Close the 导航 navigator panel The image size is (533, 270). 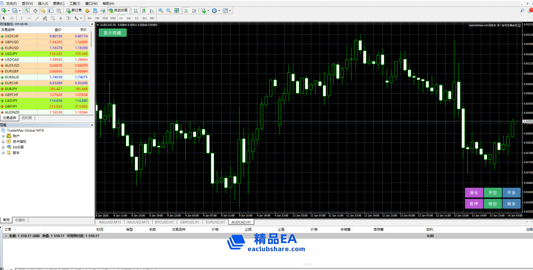(x=92, y=125)
